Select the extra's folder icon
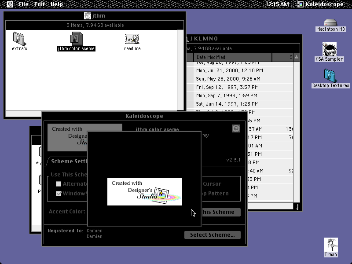Viewport: 352px width, 264px height. click(19, 39)
